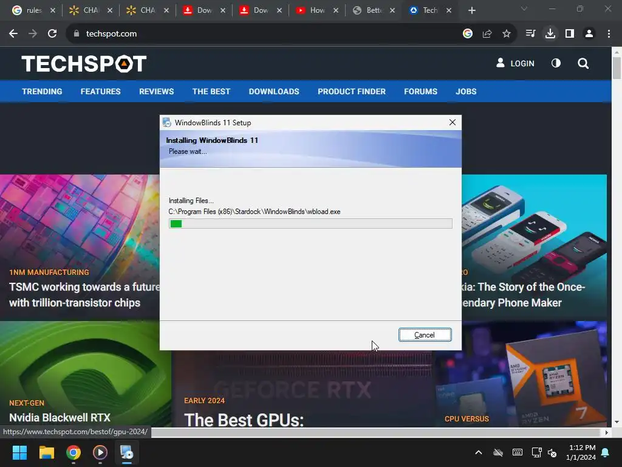Open the notifications bell icon
Screen dimensions: 622x467
[606, 452]
